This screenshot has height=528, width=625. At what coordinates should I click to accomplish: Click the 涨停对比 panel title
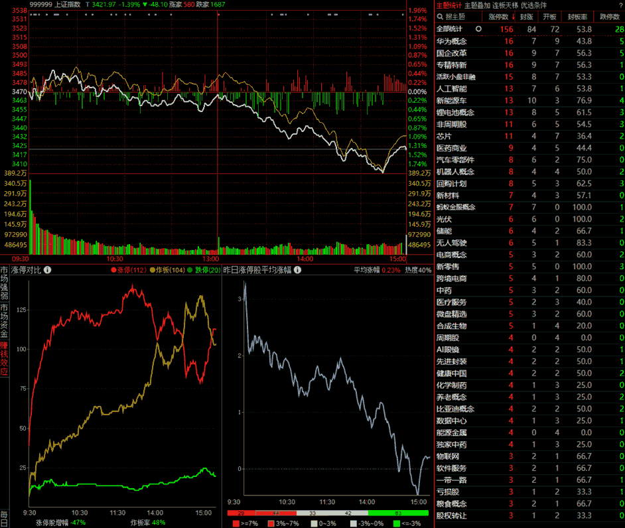tap(26, 270)
